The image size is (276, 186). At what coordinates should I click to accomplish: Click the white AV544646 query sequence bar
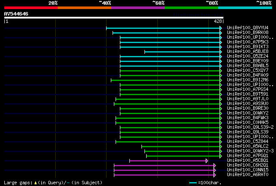[114, 18]
